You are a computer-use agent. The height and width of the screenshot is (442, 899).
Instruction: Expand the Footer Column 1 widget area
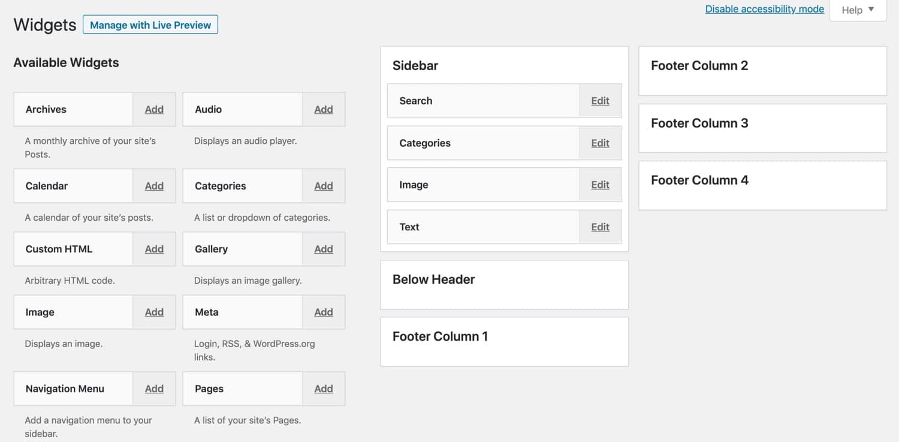click(441, 336)
